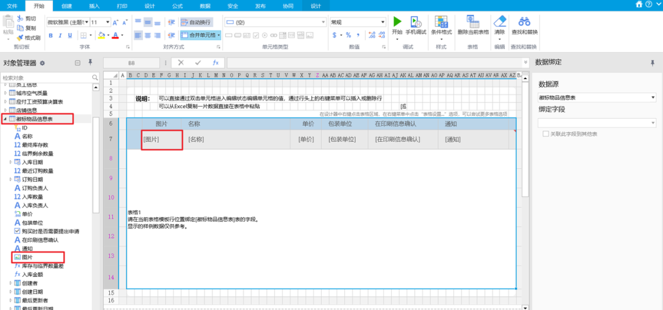The width and height of the screenshot is (663, 310).
Task: Open the Formula (公式) ribbon tab
Action: (177, 5)
